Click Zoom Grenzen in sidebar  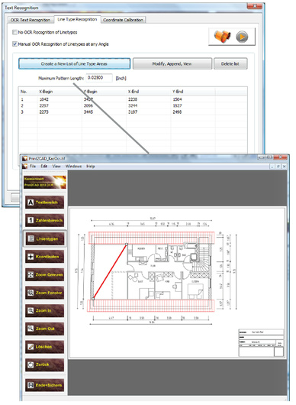tap(44, 274)
